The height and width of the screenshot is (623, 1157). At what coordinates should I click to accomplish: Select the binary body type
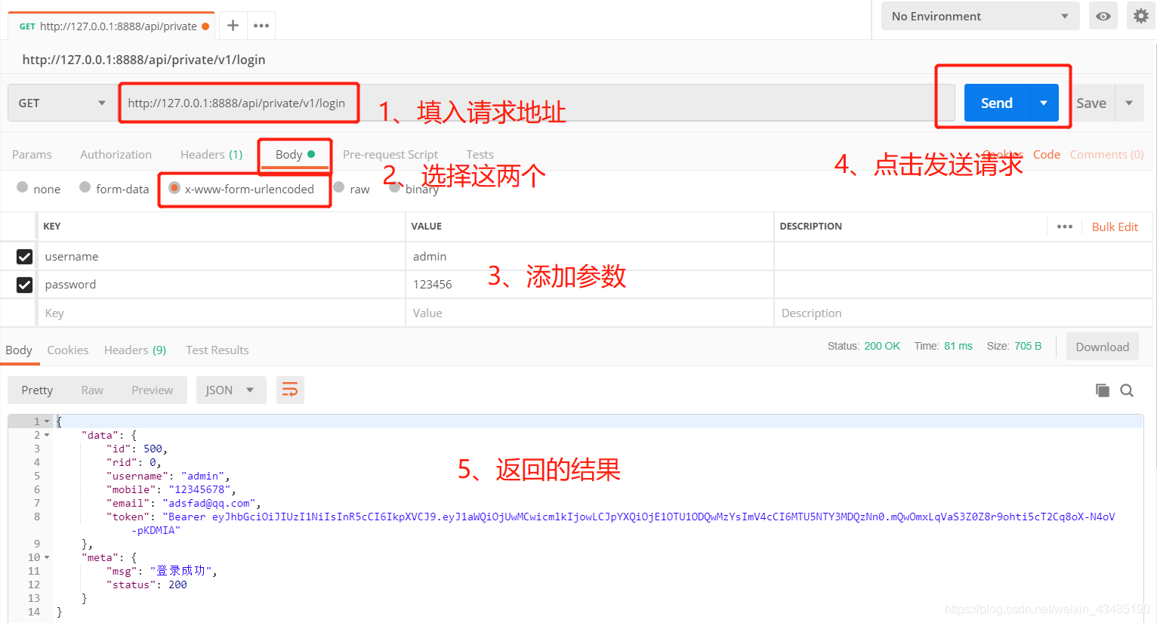coord(394,187)
